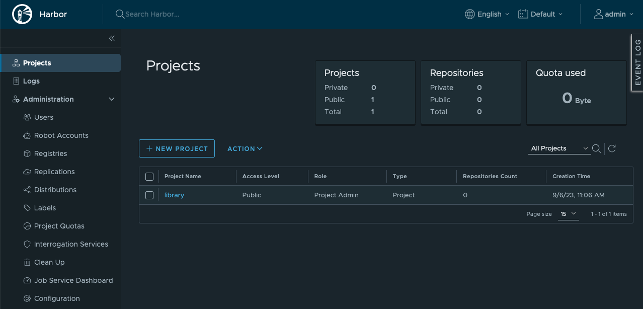Click the Registries cube icon
This screenshot has width=643, height=309.
click(x=27, y=153)
